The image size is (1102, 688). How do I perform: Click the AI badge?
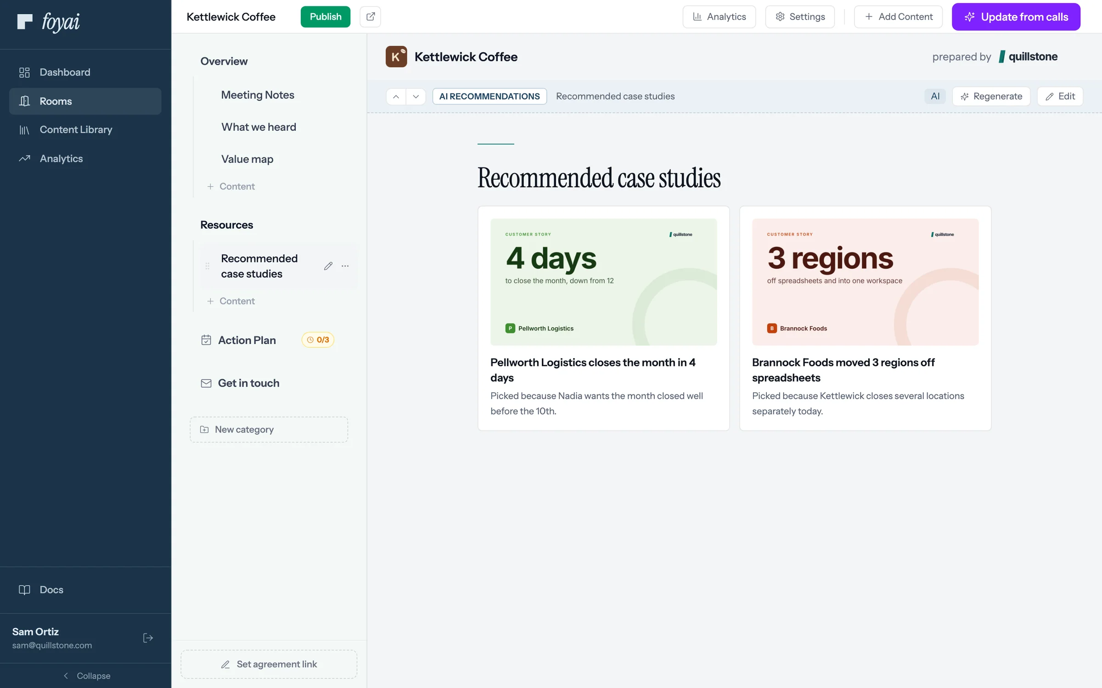(x=935, y=96)
